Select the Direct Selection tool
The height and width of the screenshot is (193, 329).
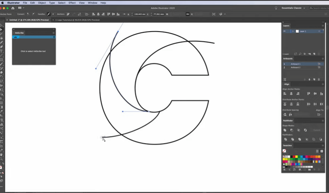pyautogui.click(x=1, y=30)
